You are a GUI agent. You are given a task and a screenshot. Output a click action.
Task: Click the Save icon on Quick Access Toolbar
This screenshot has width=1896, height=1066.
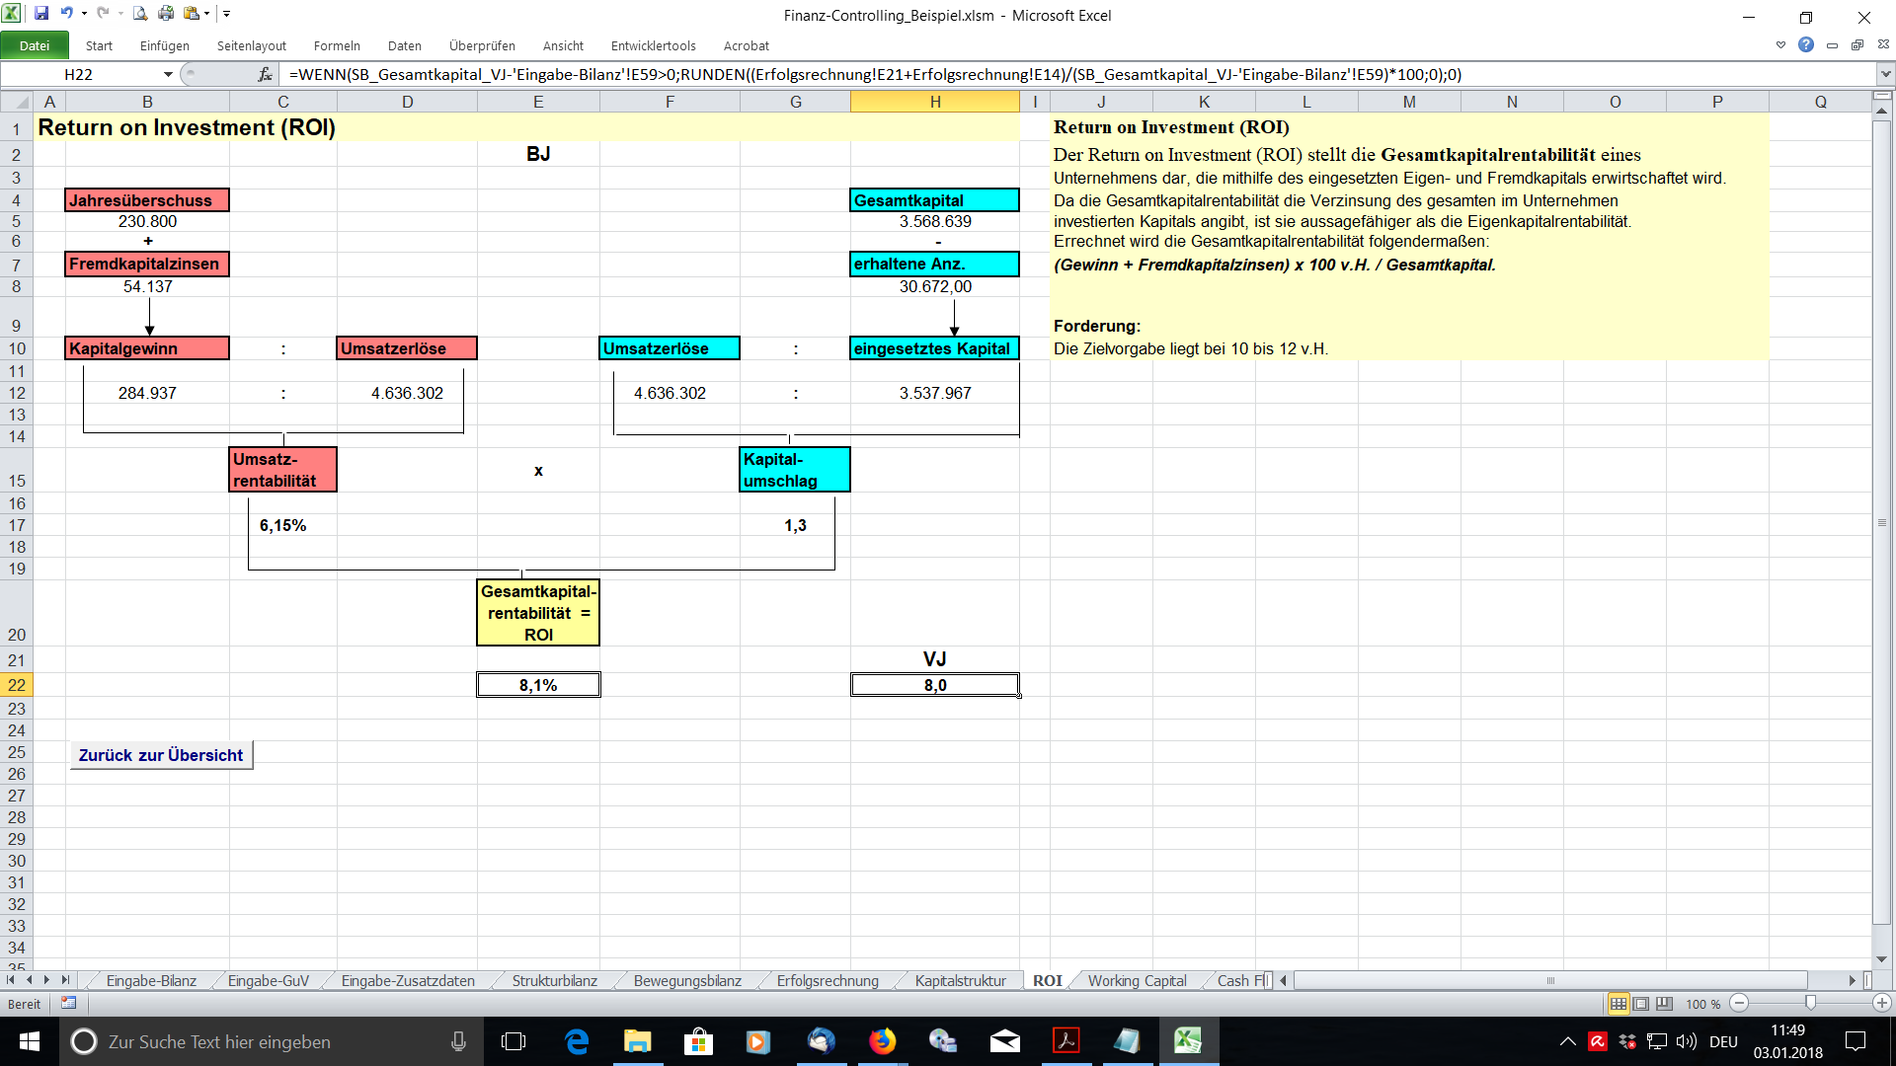41,14
